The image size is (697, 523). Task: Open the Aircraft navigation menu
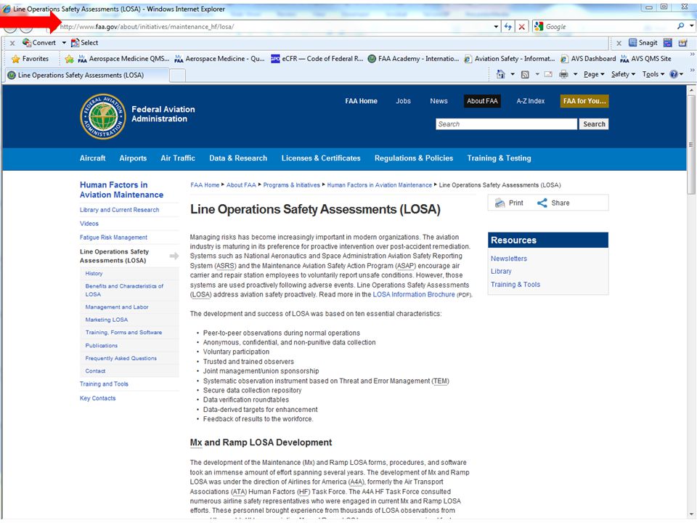coord(92,158)
